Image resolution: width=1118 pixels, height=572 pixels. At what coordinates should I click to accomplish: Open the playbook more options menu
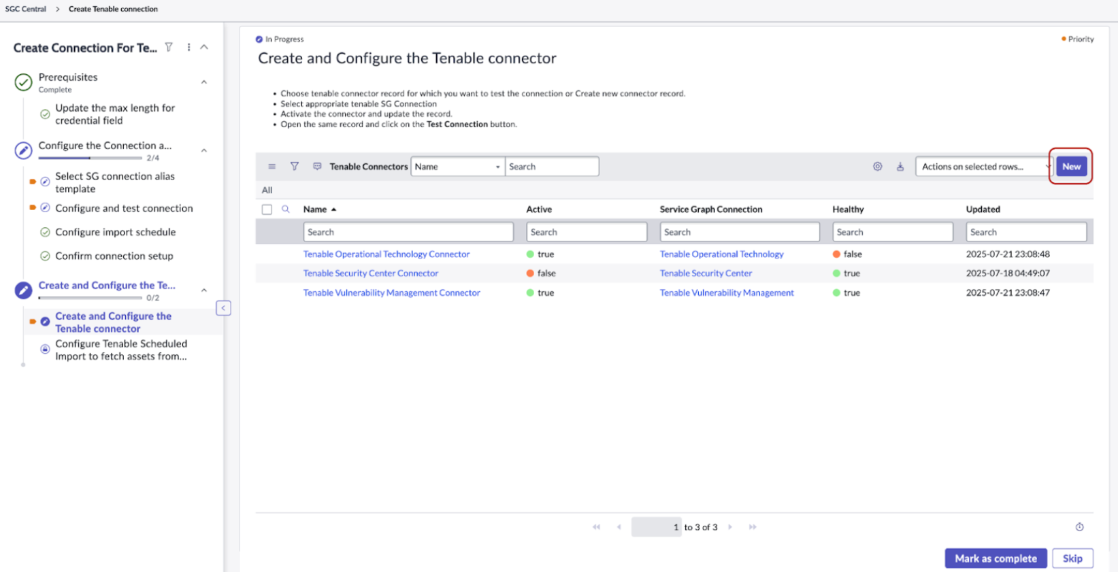point(188,48)
